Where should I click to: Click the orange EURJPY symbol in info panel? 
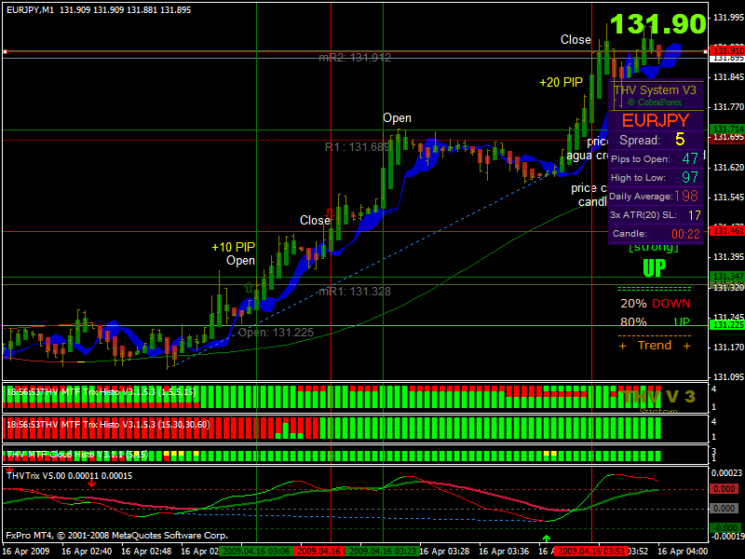(656, 121)
